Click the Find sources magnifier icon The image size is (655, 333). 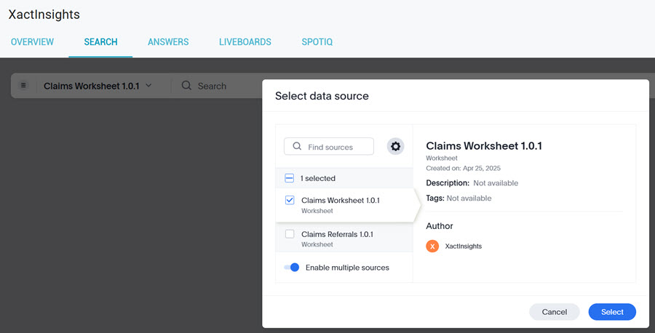tap(297, 147)
